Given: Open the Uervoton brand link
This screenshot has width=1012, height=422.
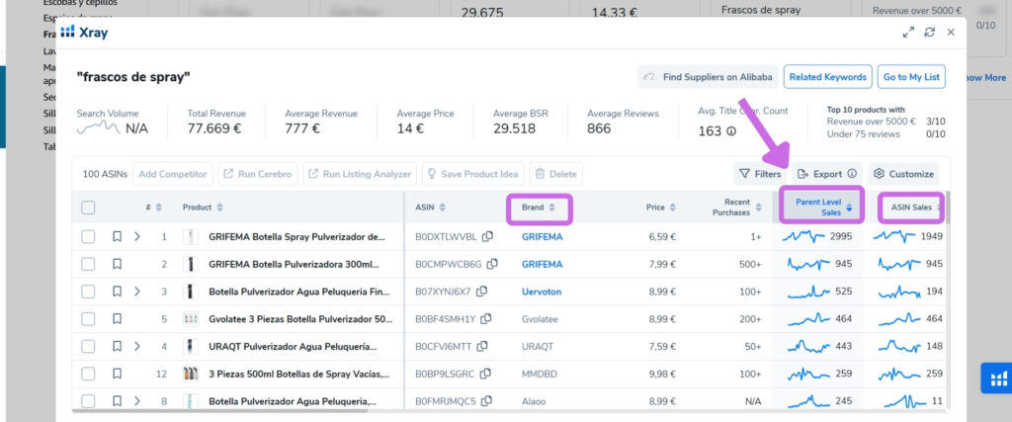Looking at the screenshot, I should tap(542, 292).
